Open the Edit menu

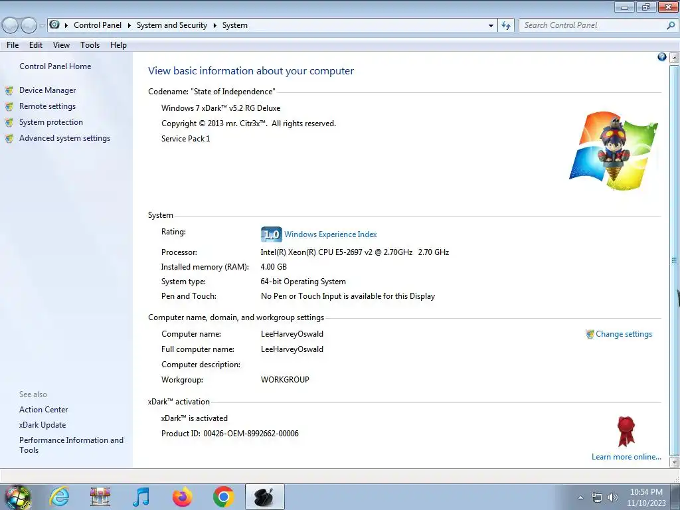pos(36,45)
